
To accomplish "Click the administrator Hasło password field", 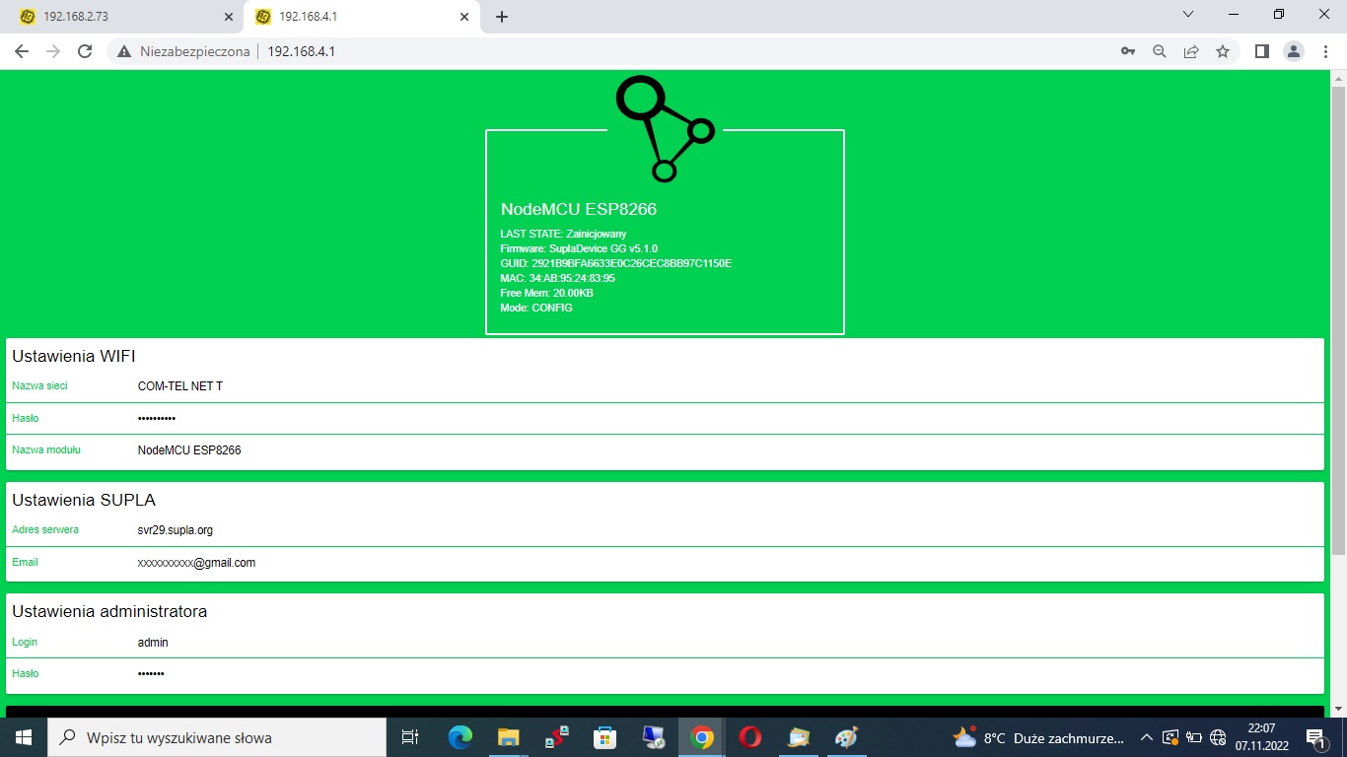I will [x=728, y=674].
